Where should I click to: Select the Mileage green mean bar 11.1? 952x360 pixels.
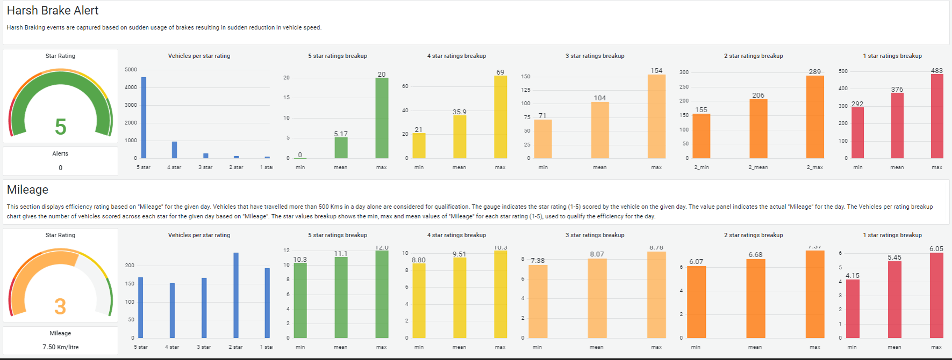click(341, 298)
